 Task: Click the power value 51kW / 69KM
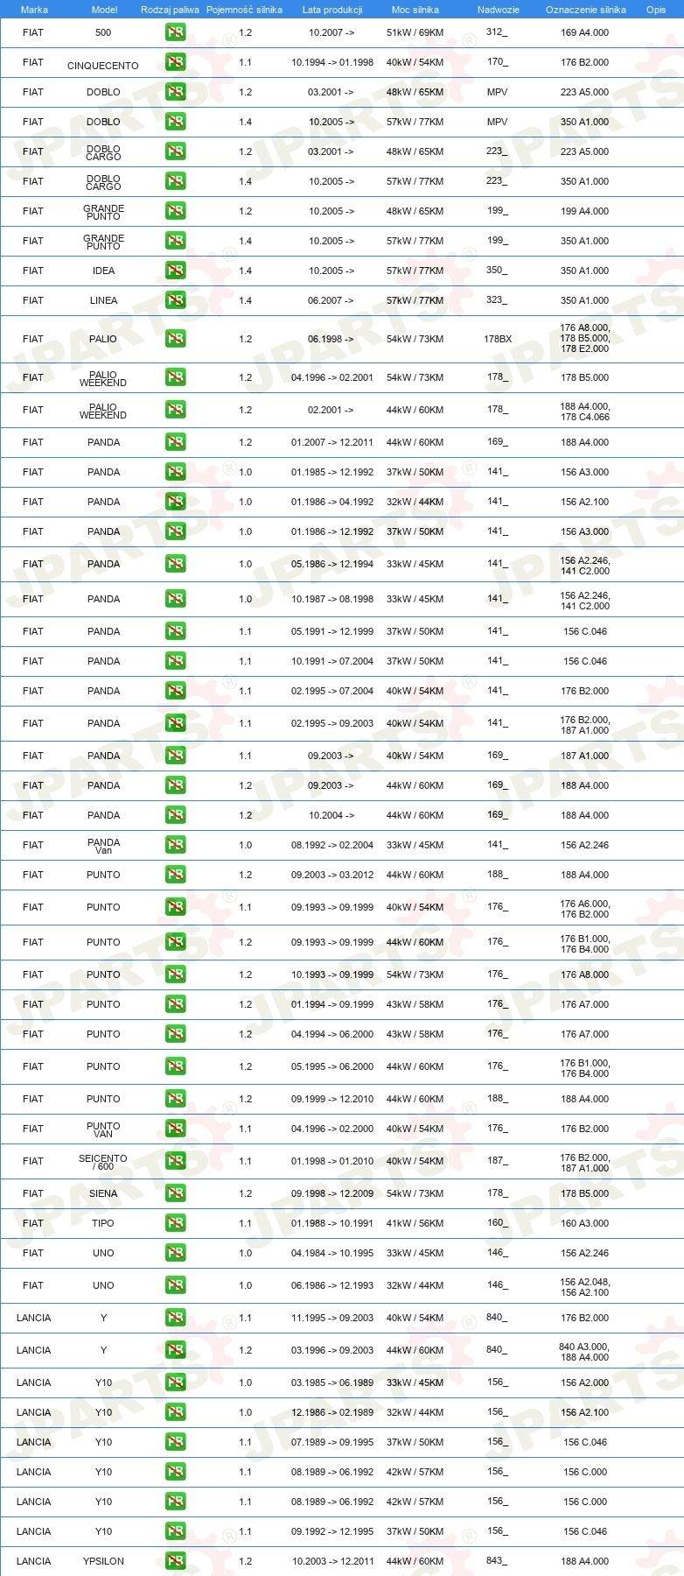(415, 32)
